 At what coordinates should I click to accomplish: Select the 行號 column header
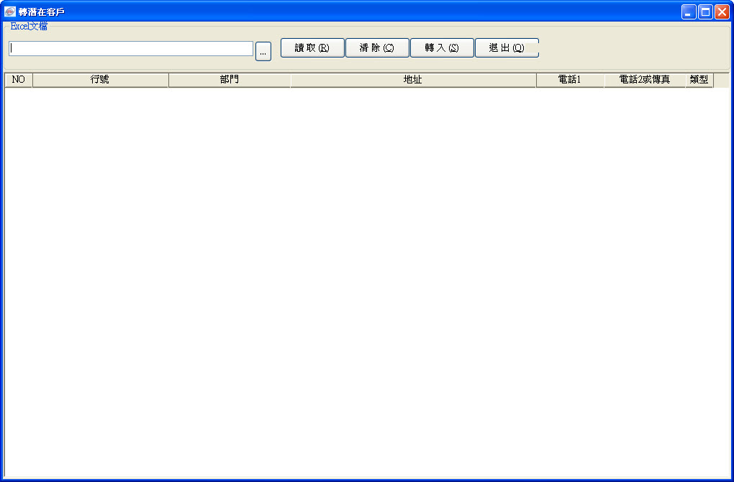point(100,80)
